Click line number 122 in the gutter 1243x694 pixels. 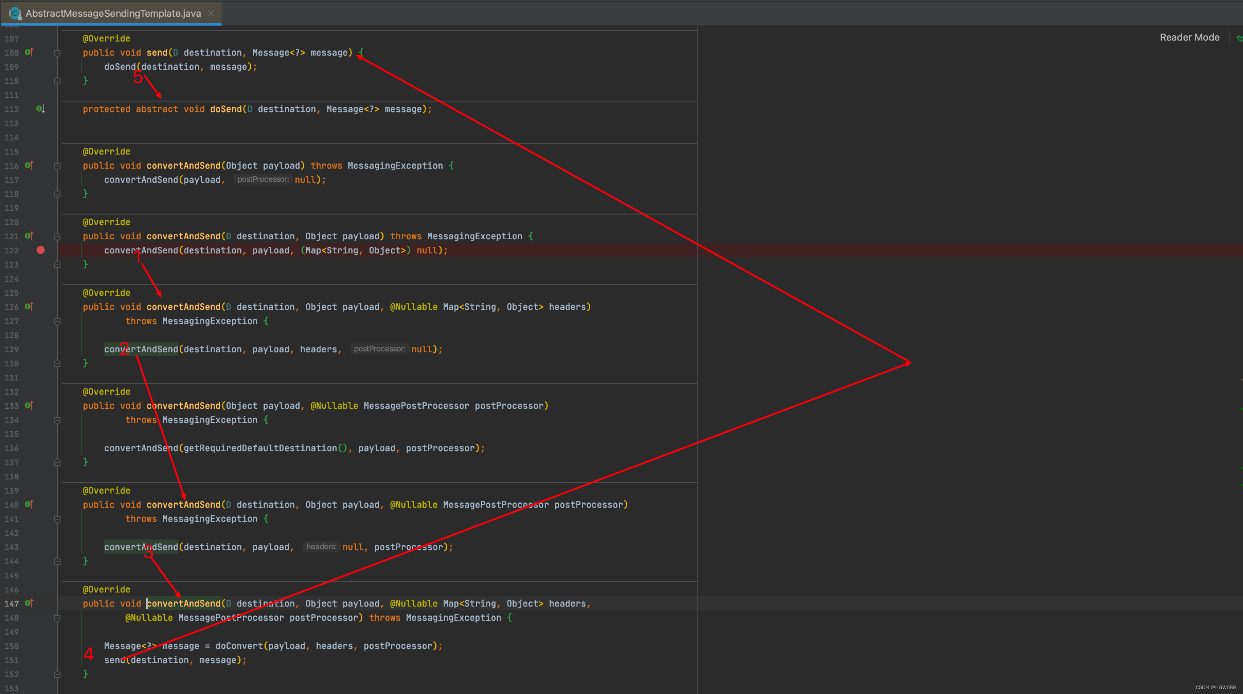(11, 250)
